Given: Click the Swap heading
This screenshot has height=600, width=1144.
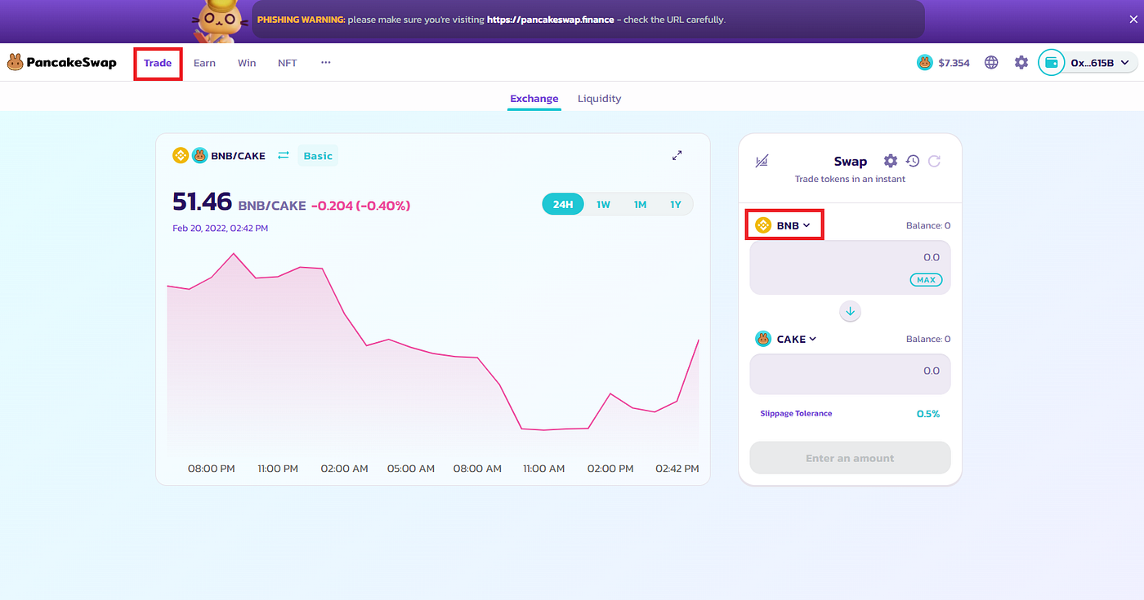Looking at the screenshot, I should [850, 162].
